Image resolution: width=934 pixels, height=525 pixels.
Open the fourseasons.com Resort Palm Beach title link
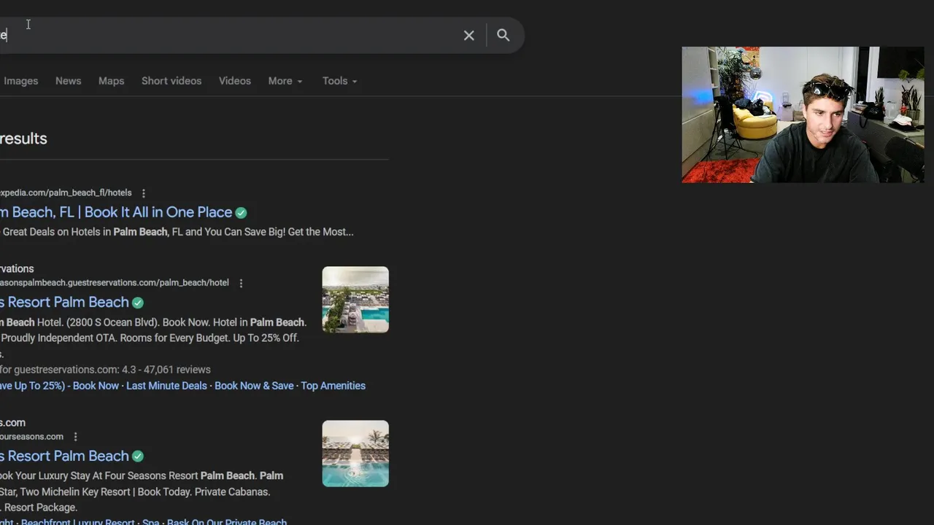(64, 456)
